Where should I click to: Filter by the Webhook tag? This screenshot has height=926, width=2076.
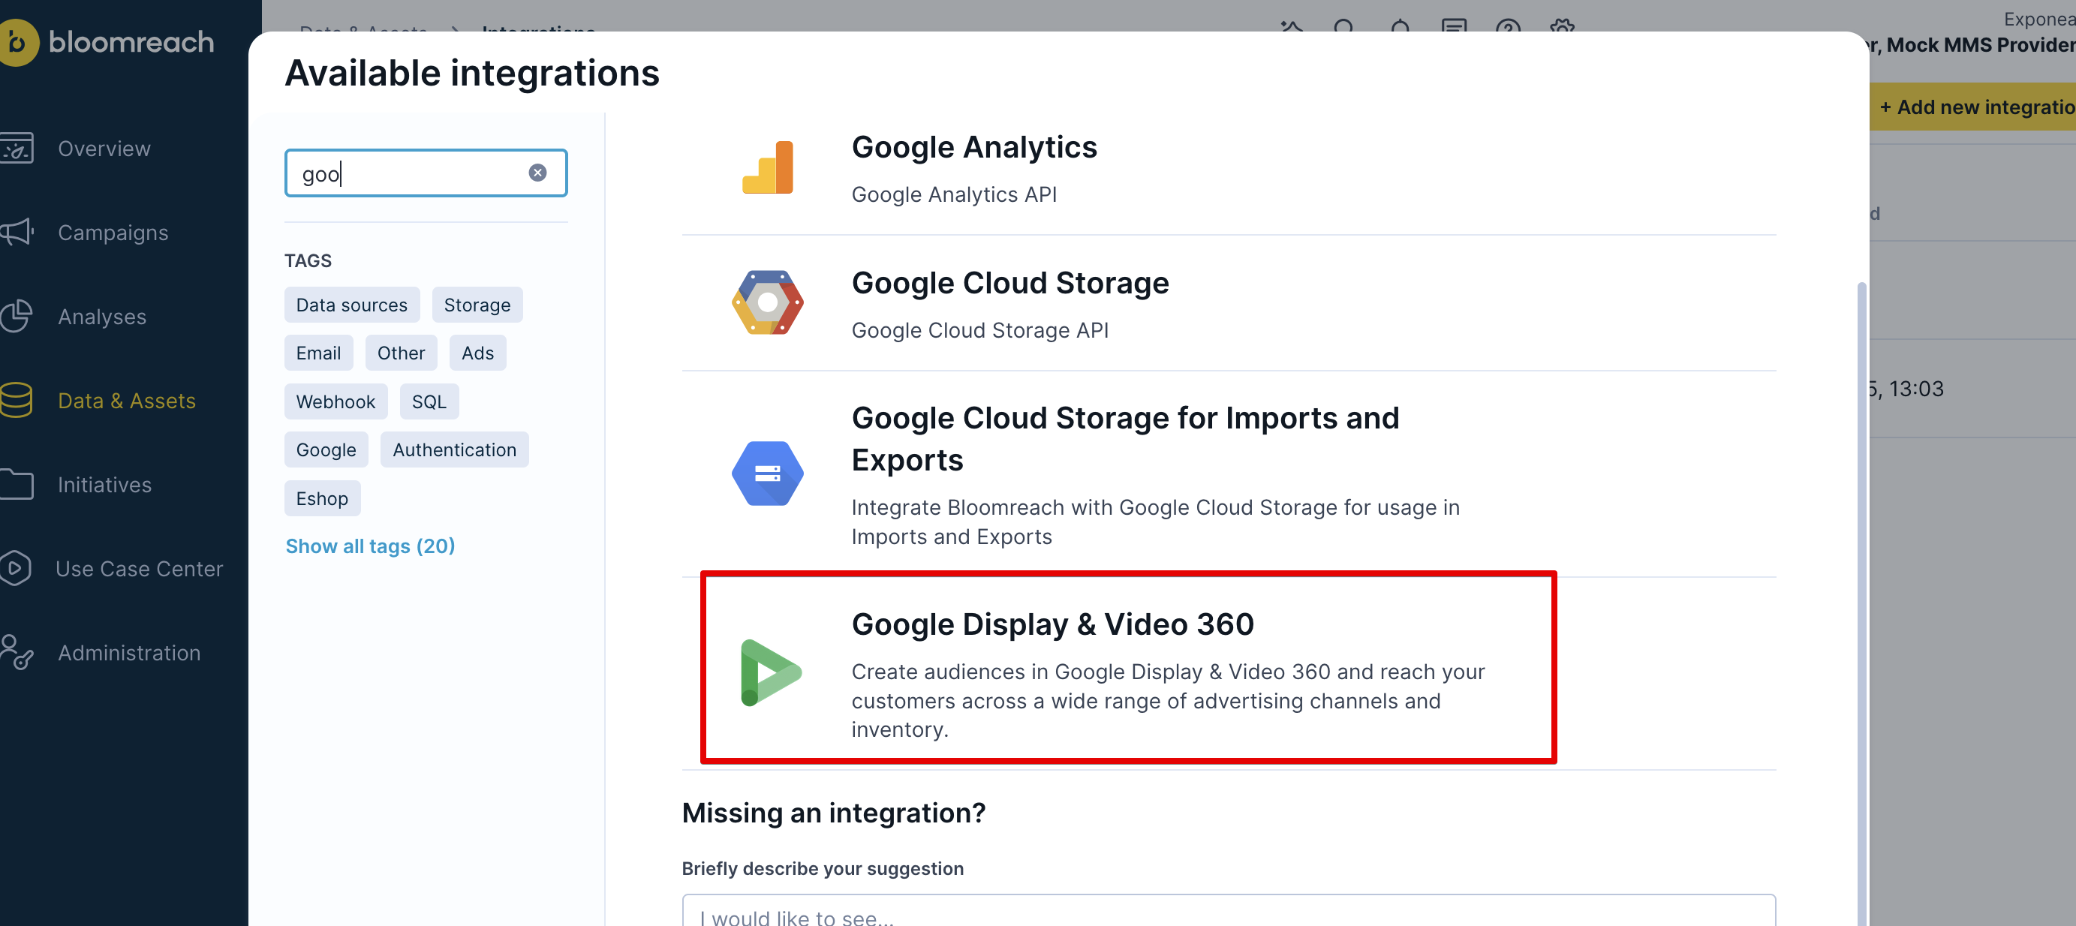[x=335, y=401]
